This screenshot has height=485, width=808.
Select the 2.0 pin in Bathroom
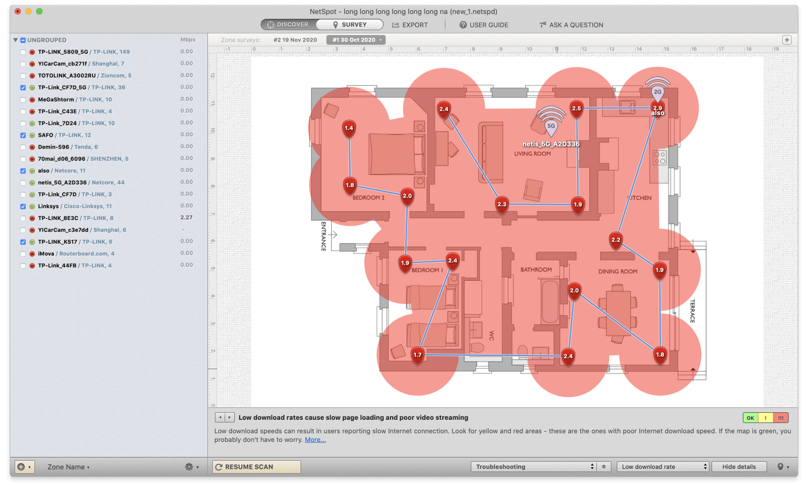click(x=574, y=292)
